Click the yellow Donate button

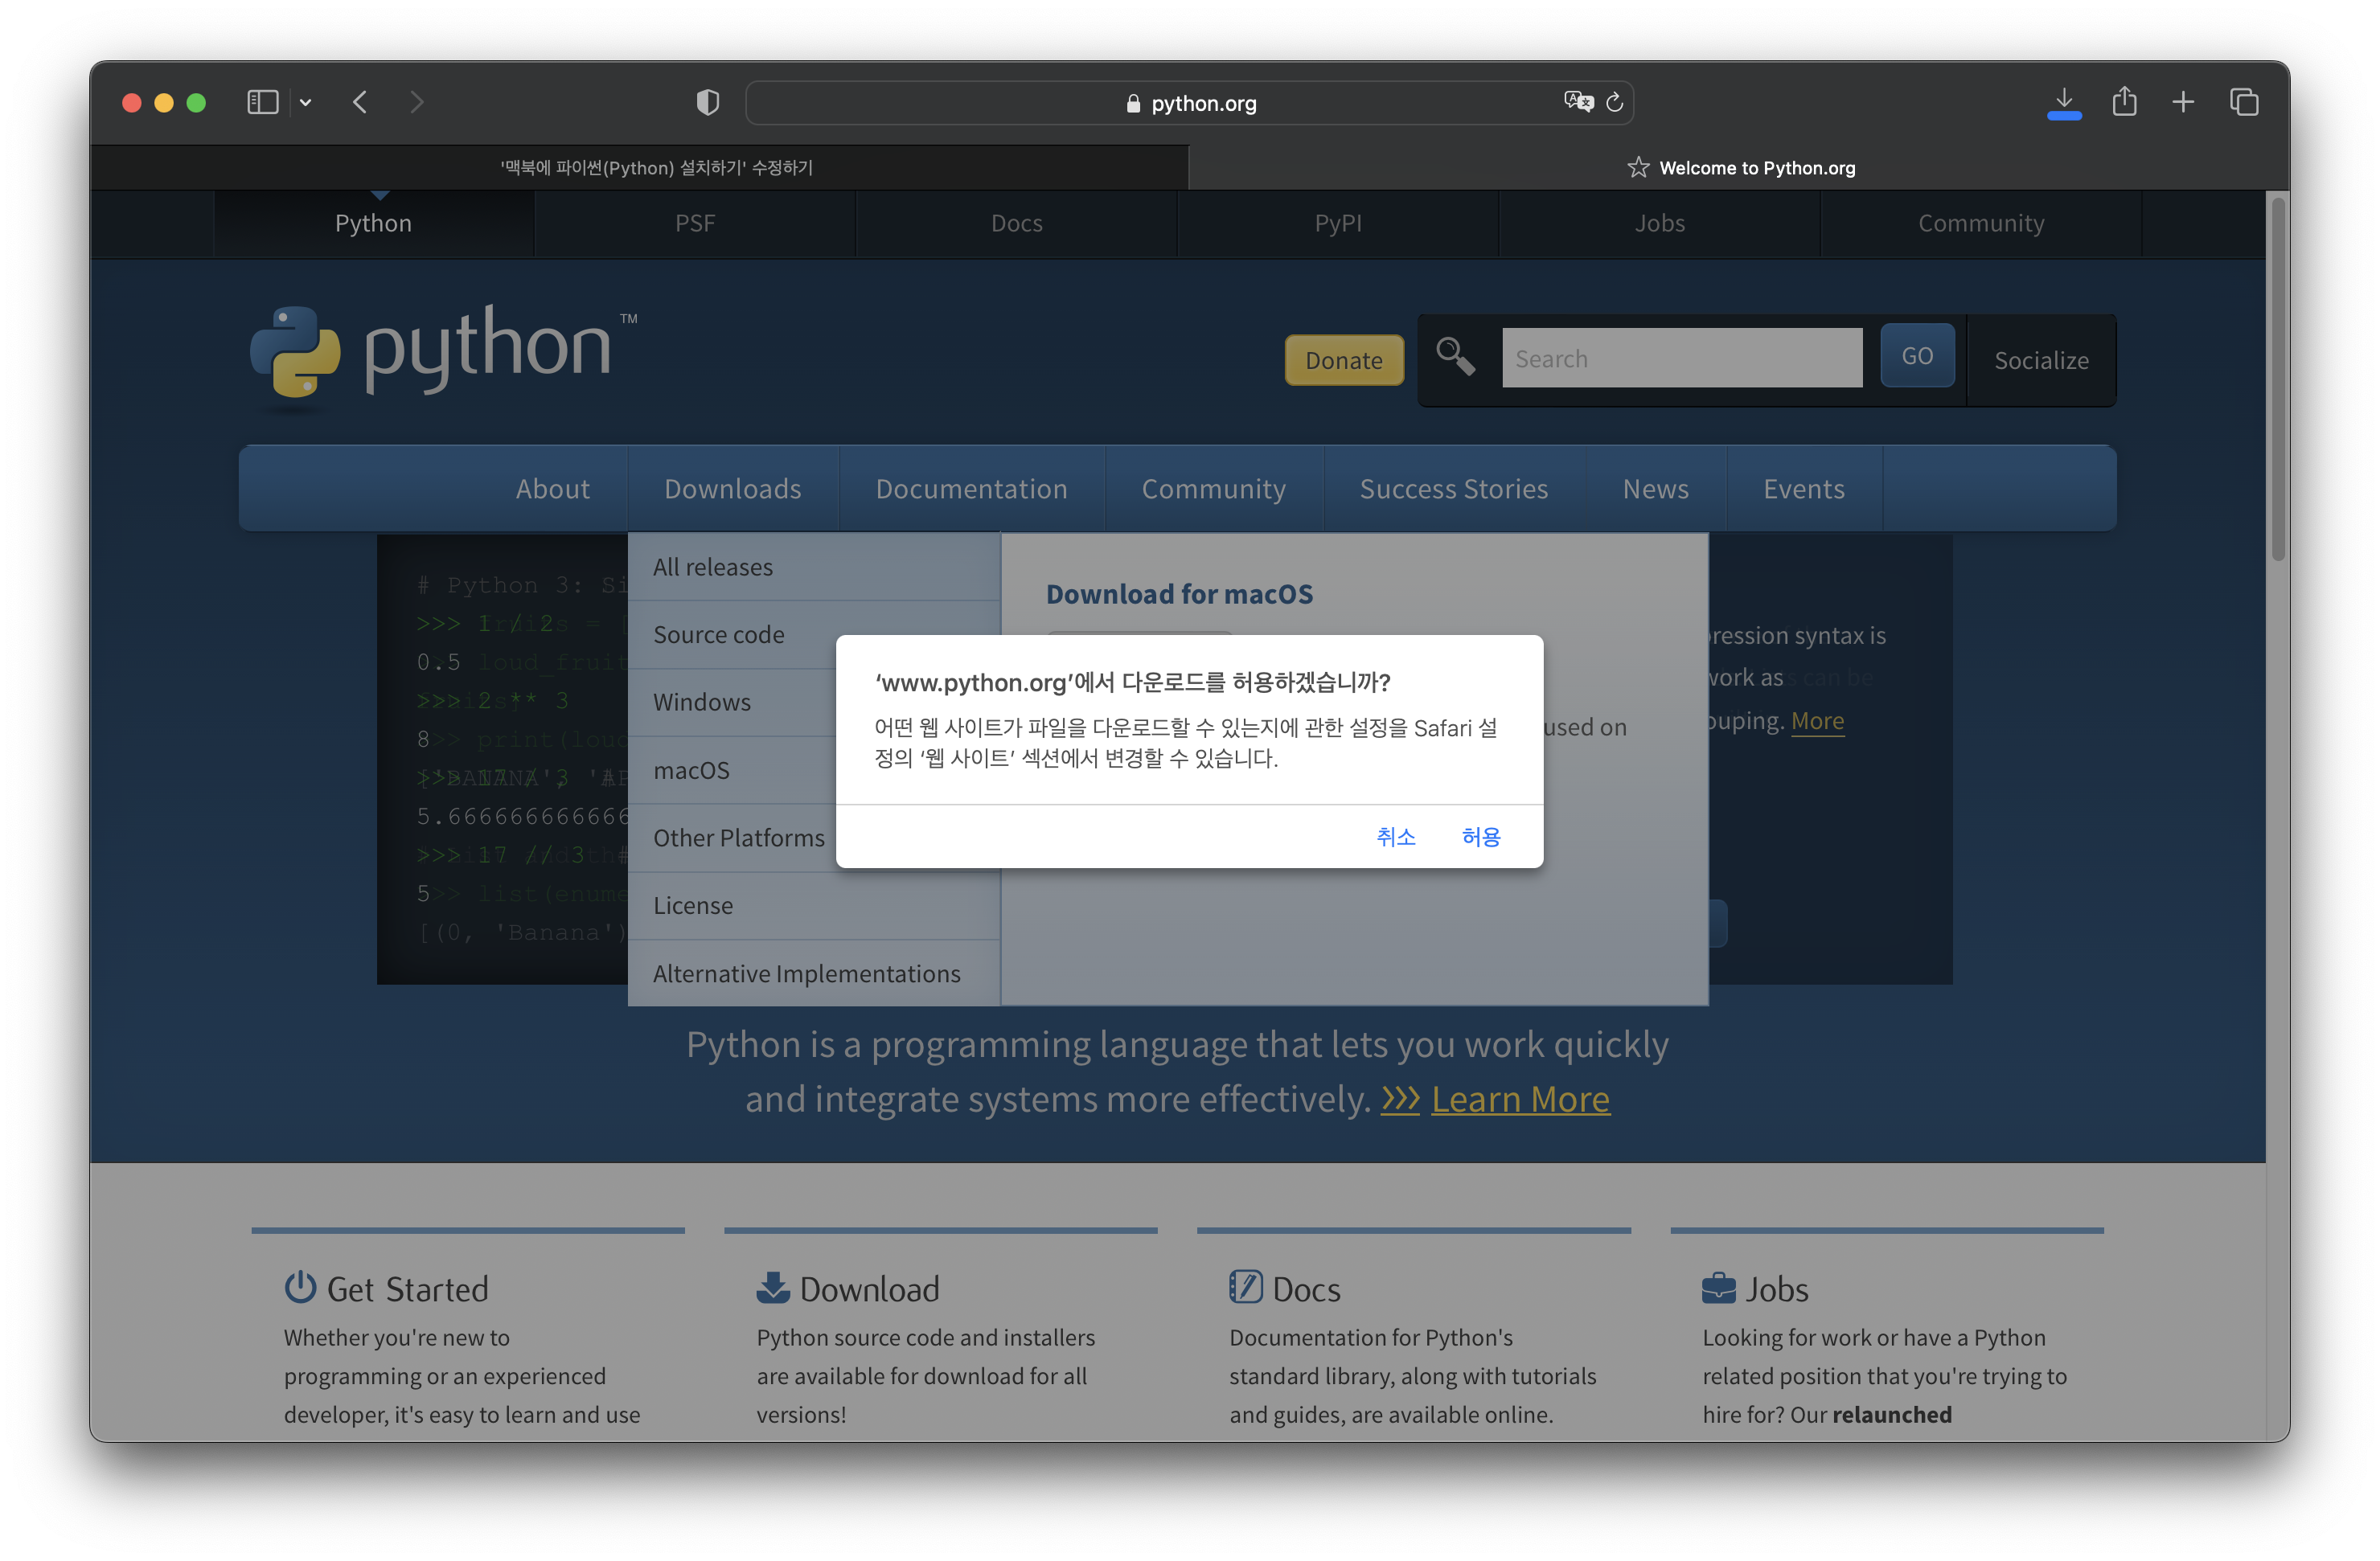coord(1343,360)
